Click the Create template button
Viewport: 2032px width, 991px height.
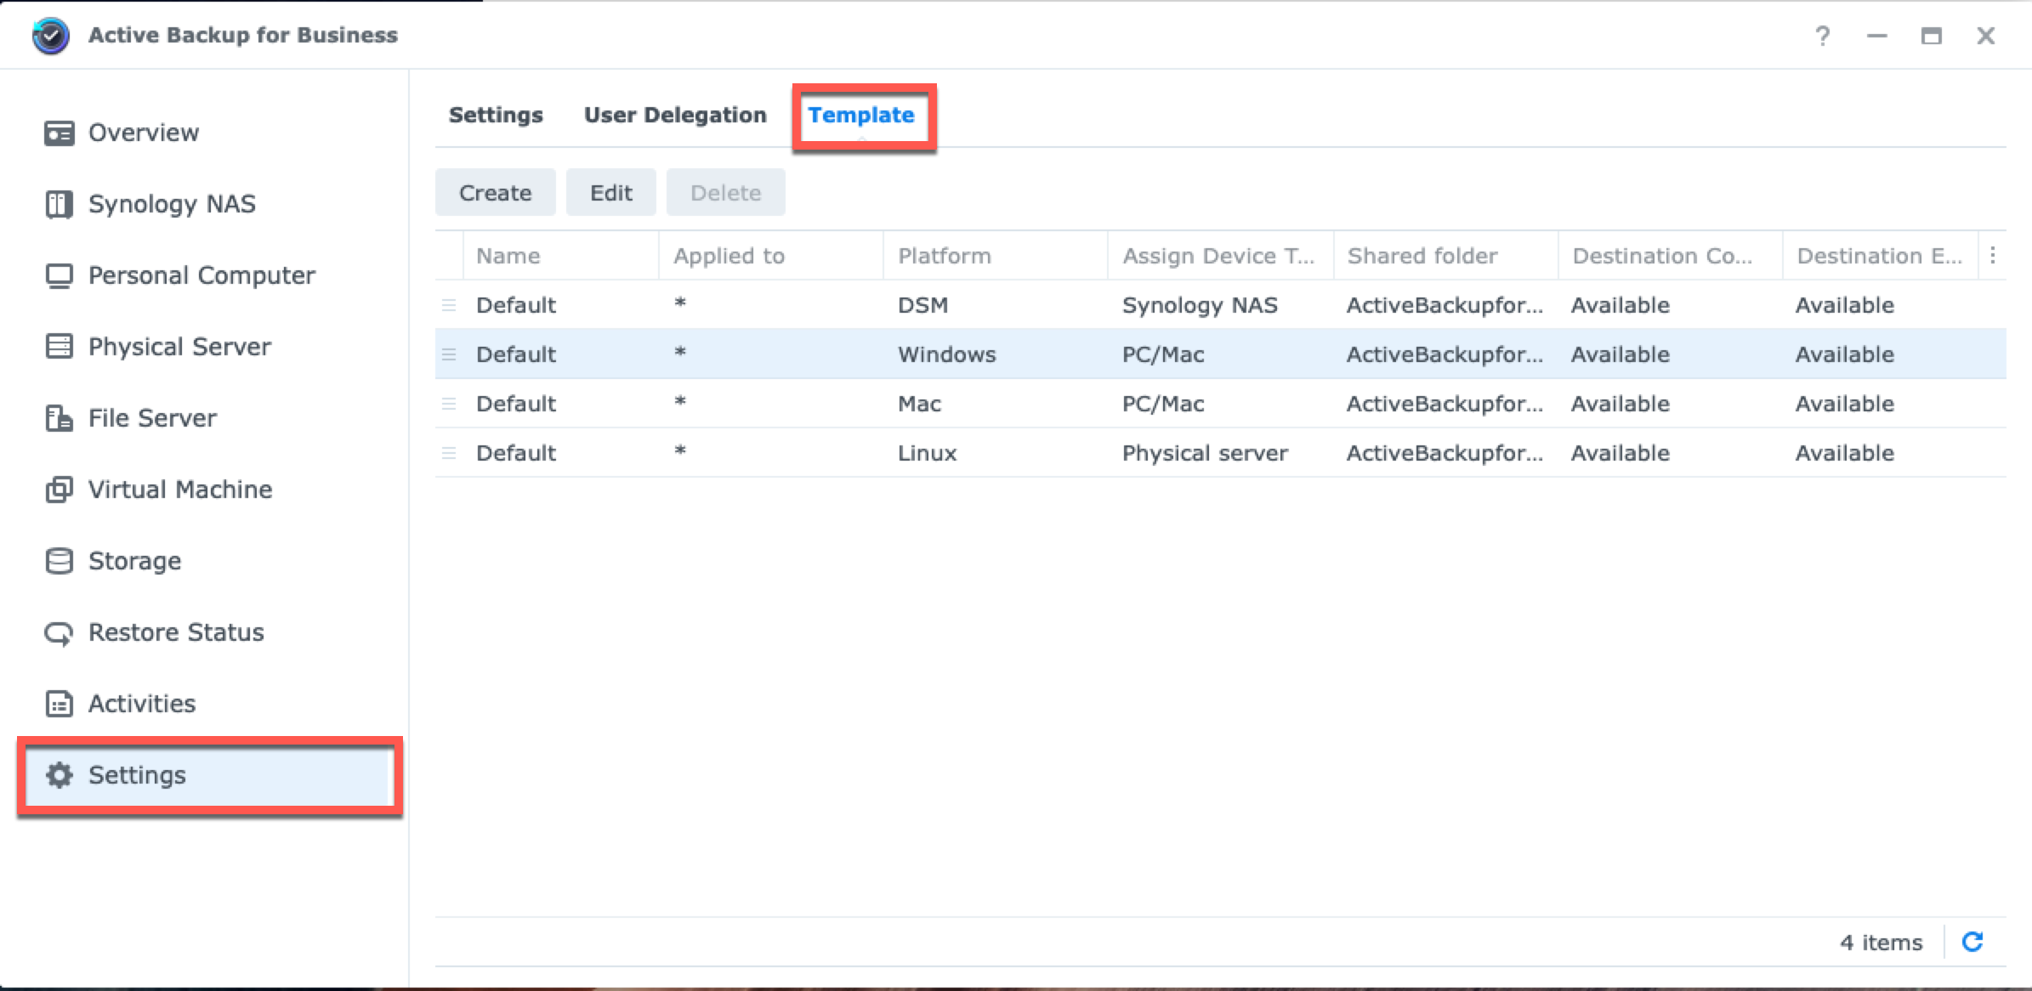click(x=495, y=193)
